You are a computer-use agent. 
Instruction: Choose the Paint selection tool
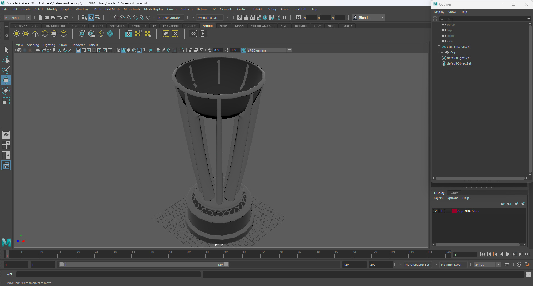point(6,70)
